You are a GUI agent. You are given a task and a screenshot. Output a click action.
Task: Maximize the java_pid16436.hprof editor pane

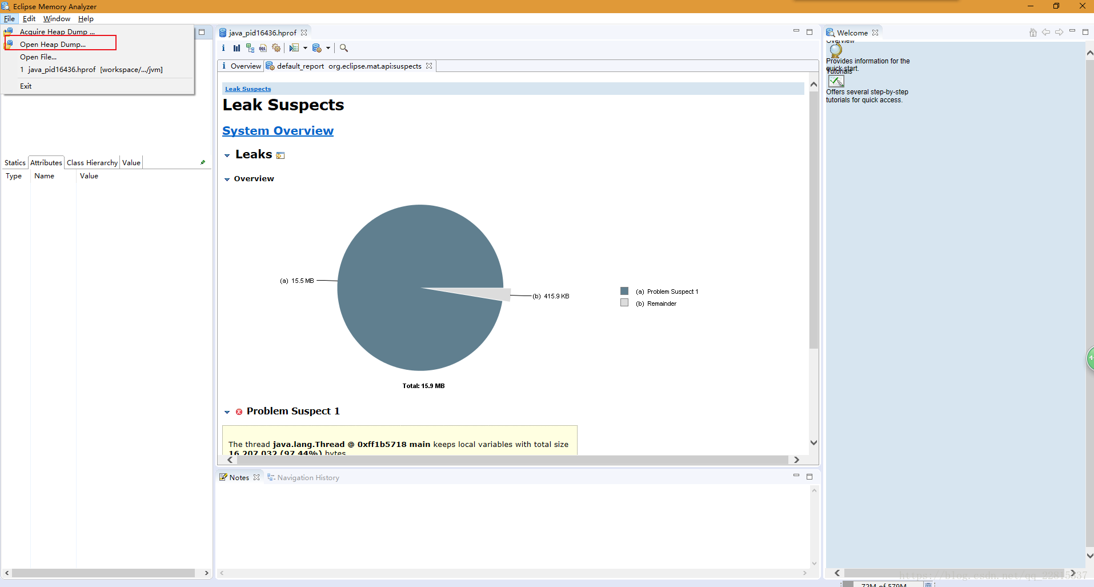click(x=810, y=32)
